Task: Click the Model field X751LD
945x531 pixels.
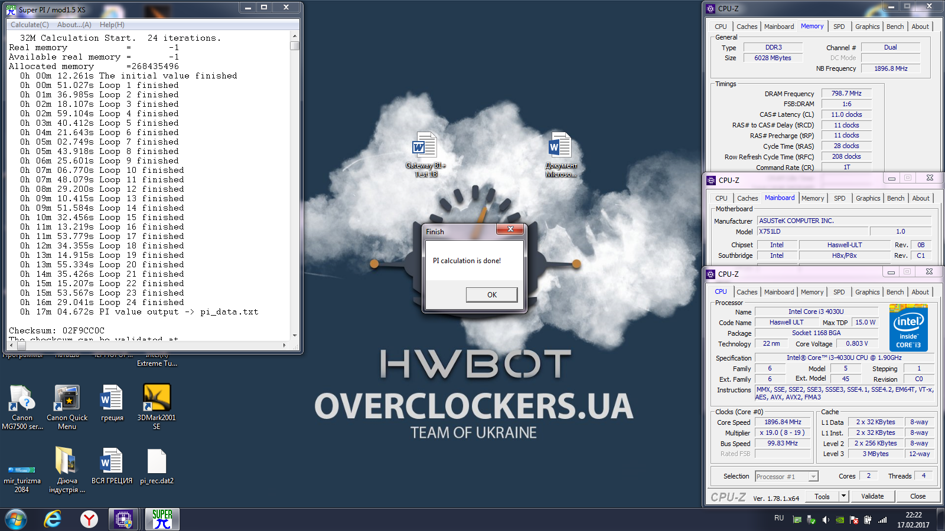Action: (813, 231)
